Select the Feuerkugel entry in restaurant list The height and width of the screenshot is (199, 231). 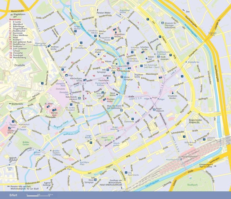pyautogui.click(x=18, y=54)
